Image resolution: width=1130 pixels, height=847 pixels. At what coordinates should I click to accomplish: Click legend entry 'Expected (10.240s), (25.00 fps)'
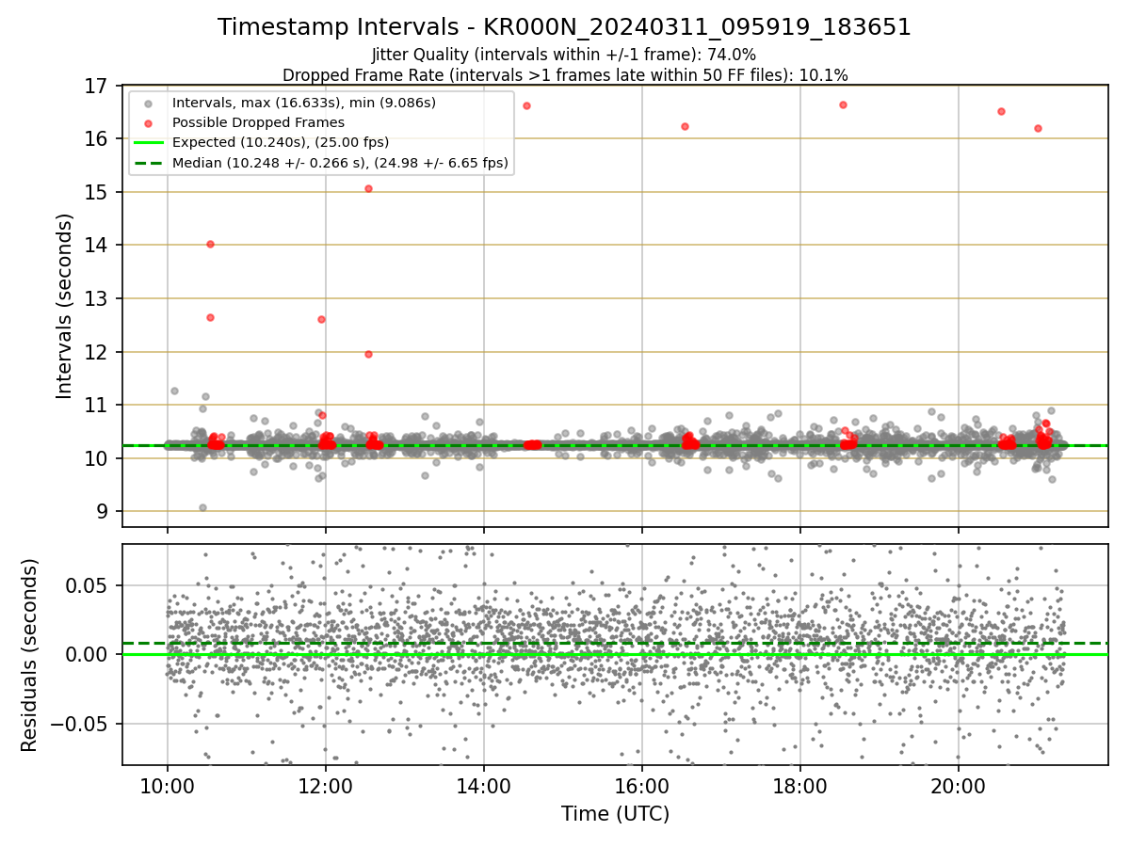click(x=281, y=142)
